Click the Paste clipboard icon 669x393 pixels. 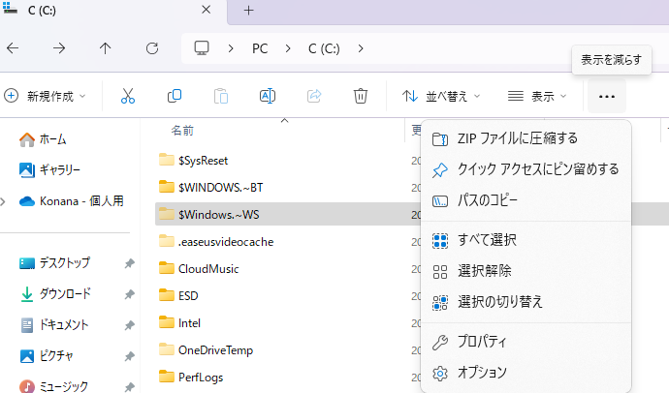point(221,96)
